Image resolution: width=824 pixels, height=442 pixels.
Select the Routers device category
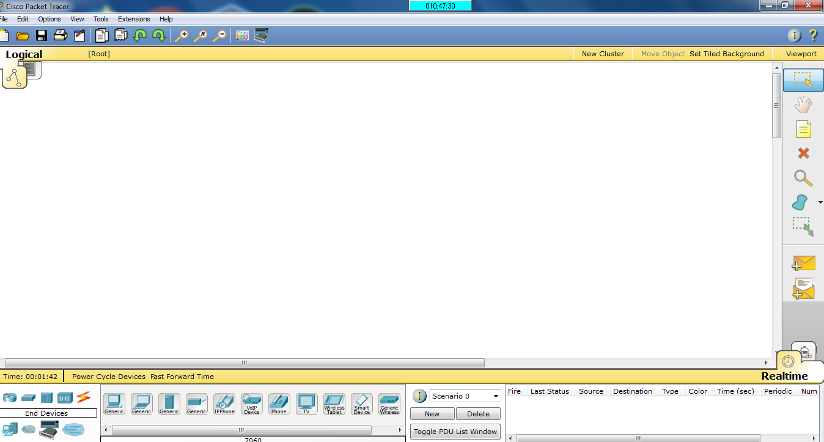click(10, 397)
